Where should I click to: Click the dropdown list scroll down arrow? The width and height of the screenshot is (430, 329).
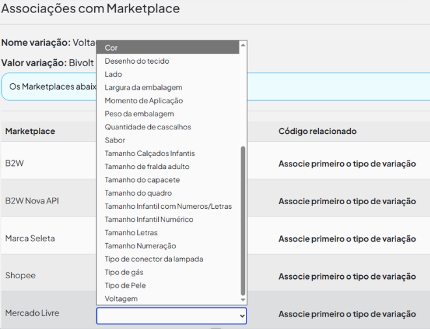pyautogui.click(x=243, y=300)
